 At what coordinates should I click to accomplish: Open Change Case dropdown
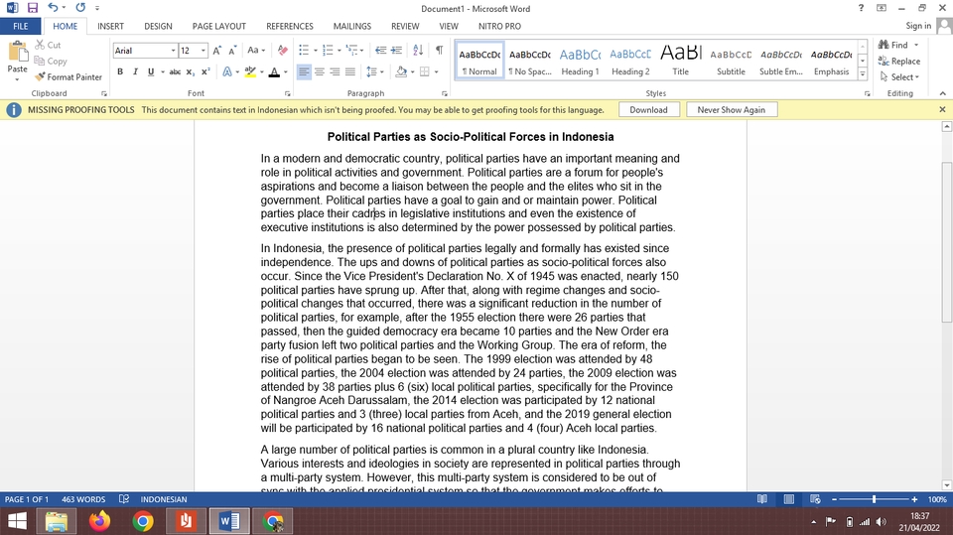(x=256, y=51)
